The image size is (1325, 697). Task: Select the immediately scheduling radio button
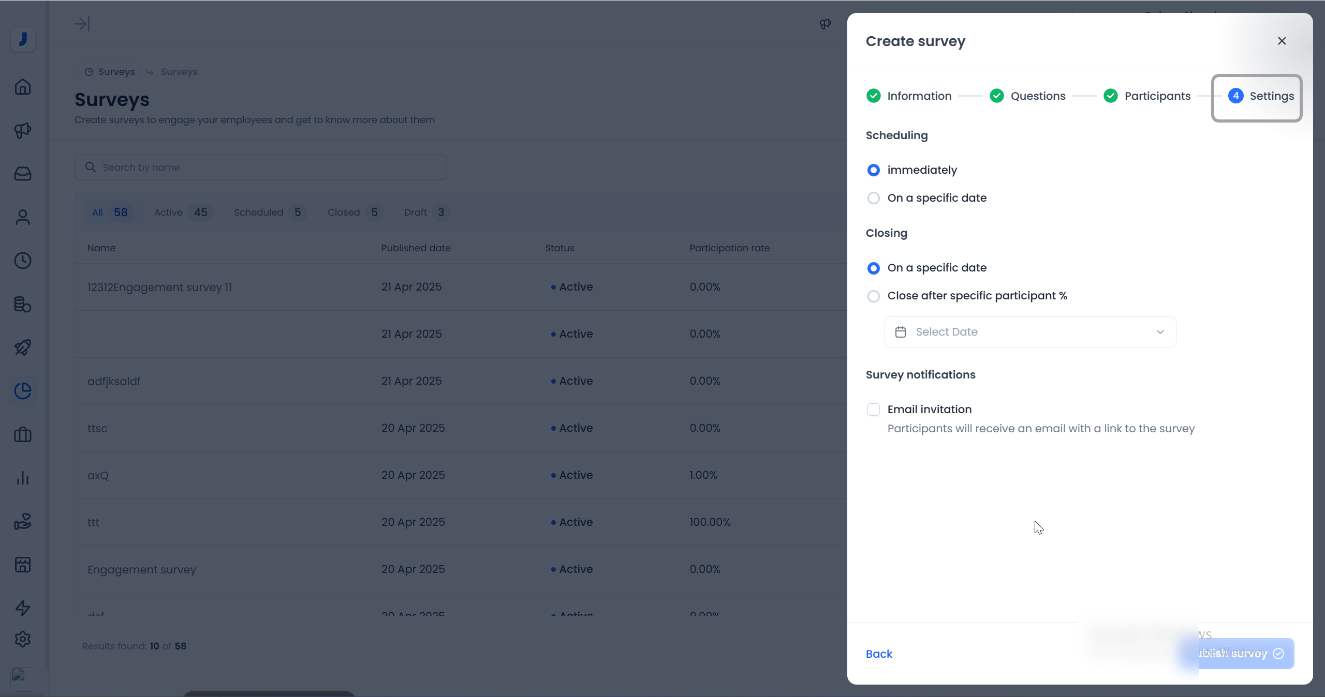[x=873, y=170]
